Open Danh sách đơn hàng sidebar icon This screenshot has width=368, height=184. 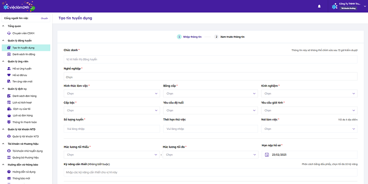point(9,96)
